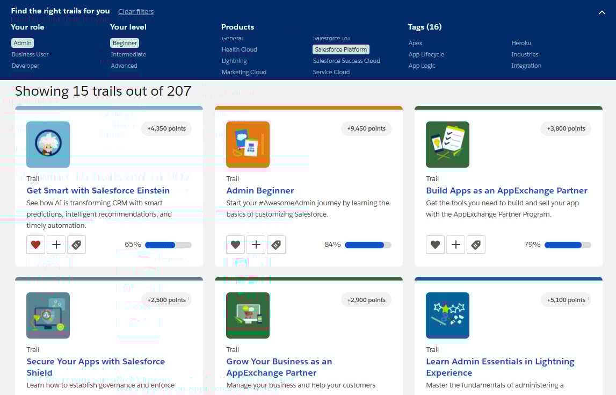Select the Lightning product filter
This screenshot has height=395, width=616.
pos(234,61)
